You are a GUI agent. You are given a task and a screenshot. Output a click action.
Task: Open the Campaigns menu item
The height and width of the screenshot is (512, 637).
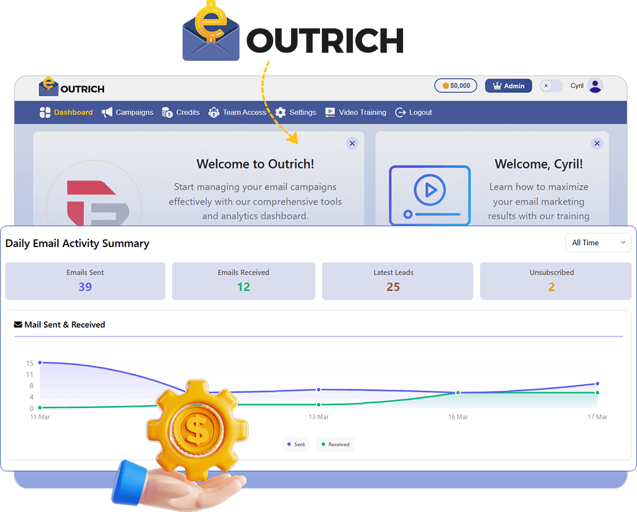point(134,112)
